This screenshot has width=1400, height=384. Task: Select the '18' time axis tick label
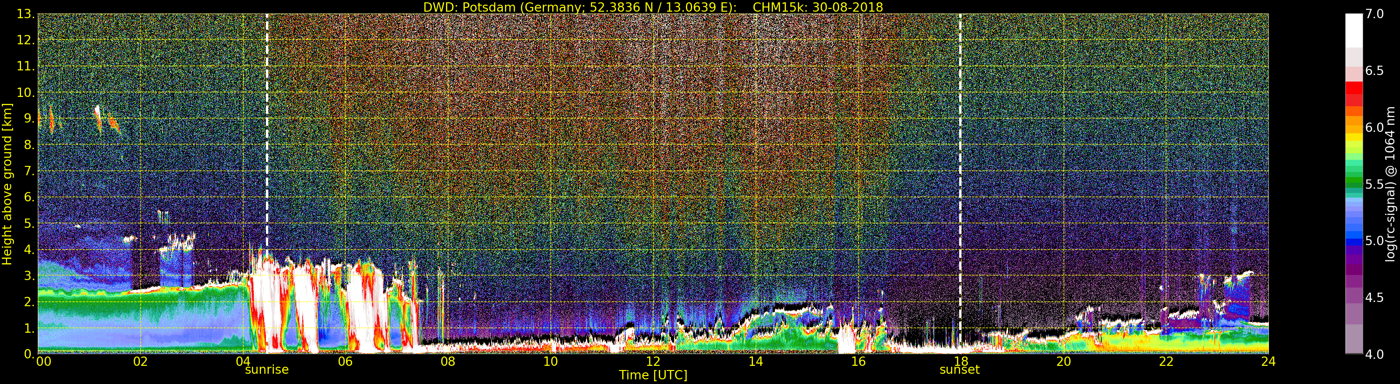click(961, 362)
